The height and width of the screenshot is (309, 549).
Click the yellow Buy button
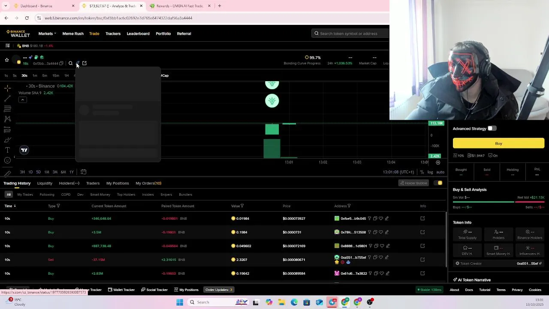[x=498, y=143]
